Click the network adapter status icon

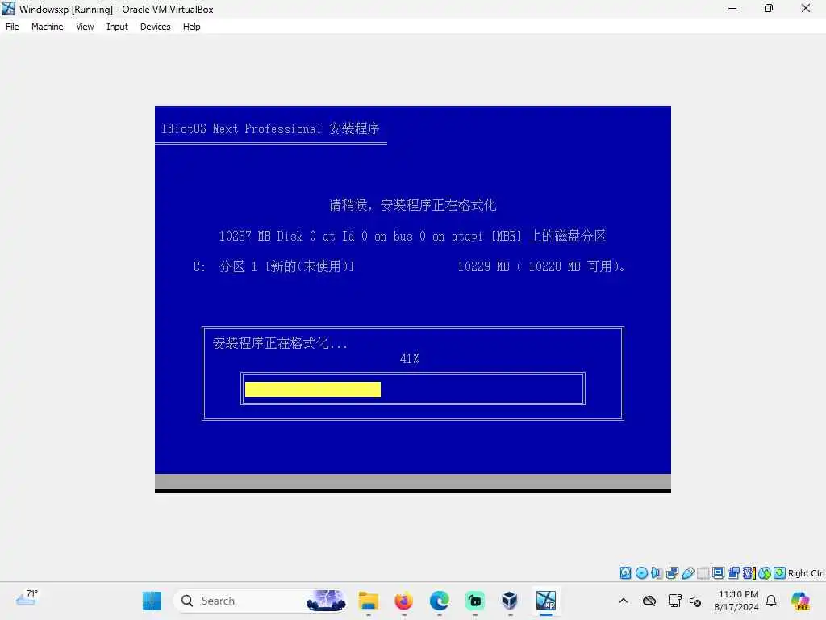tap(672, 572)
